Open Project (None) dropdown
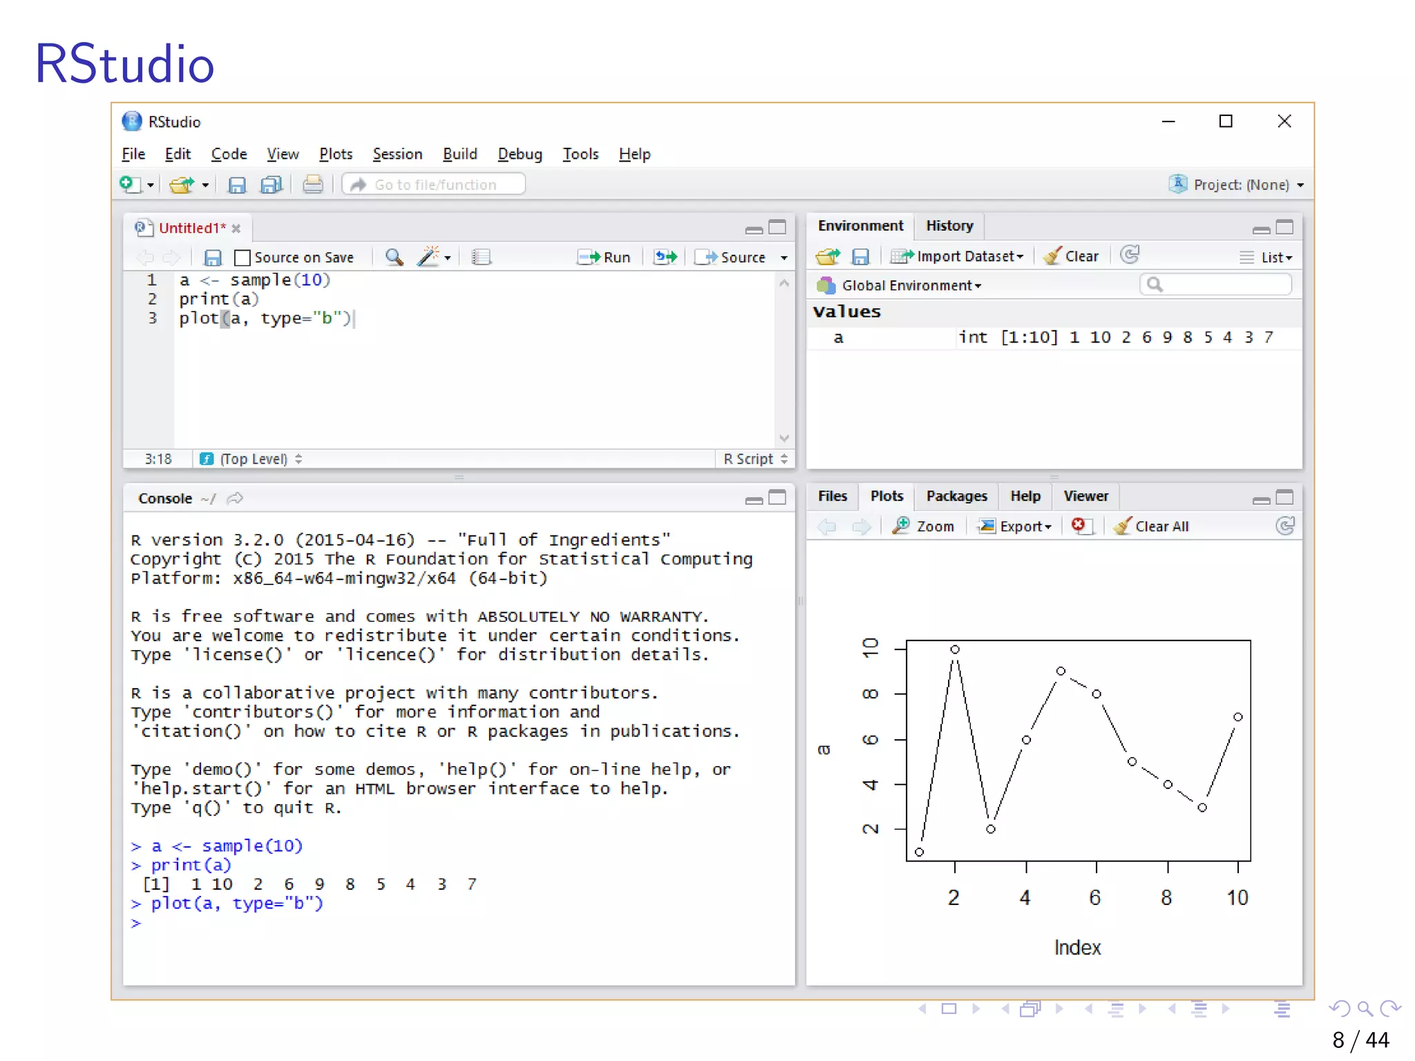The height and width of the screenshot is (1061, 1415). pos(1236,184)
